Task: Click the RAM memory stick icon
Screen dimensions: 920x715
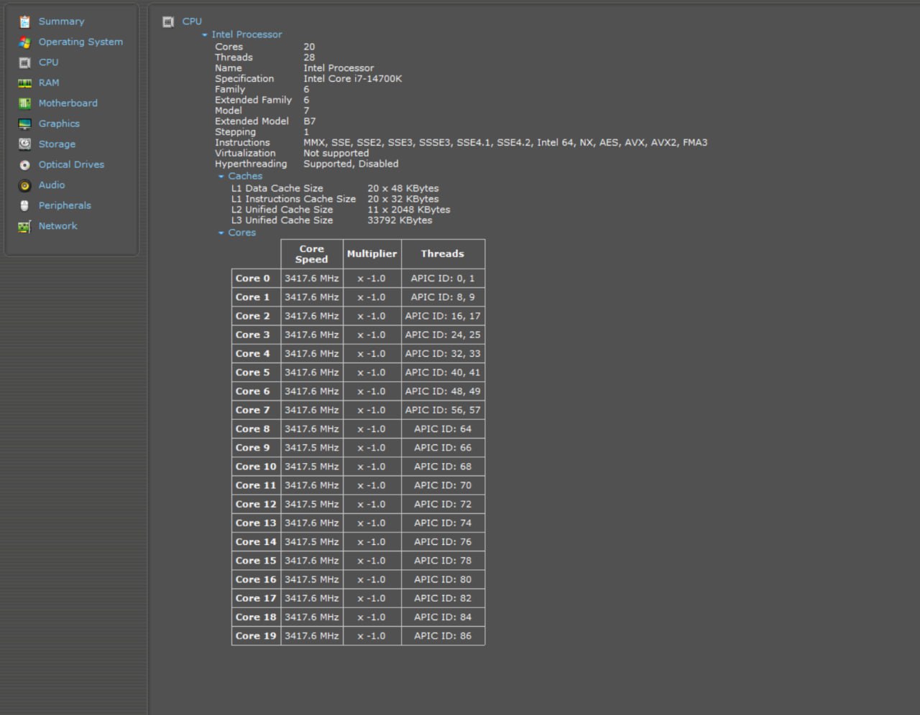Action: (x=25, y=83)
